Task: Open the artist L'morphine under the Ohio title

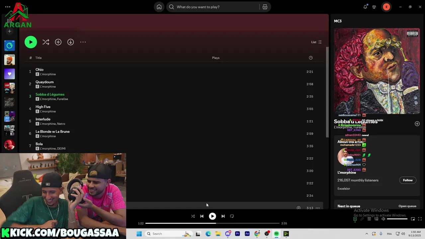Action: (x=48, y=74)
